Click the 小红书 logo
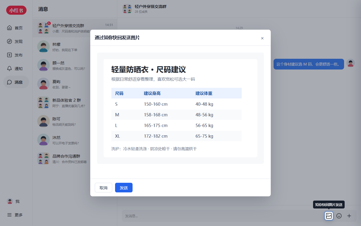This screenshot has height=226, width=361. [x=16, y=10]
